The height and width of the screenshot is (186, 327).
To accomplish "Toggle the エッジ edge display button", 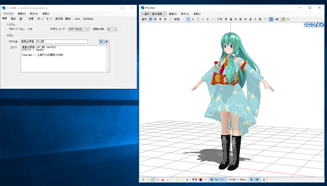I will 222,180.
